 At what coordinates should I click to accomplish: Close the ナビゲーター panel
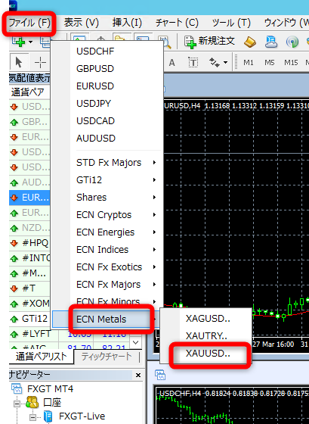pos(138,375)
